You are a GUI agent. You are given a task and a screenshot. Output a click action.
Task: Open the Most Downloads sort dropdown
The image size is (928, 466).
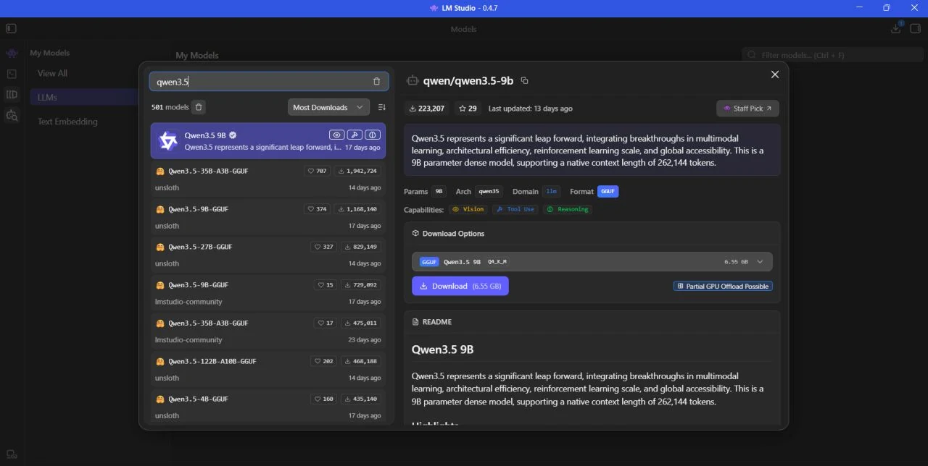click(328, 107)
